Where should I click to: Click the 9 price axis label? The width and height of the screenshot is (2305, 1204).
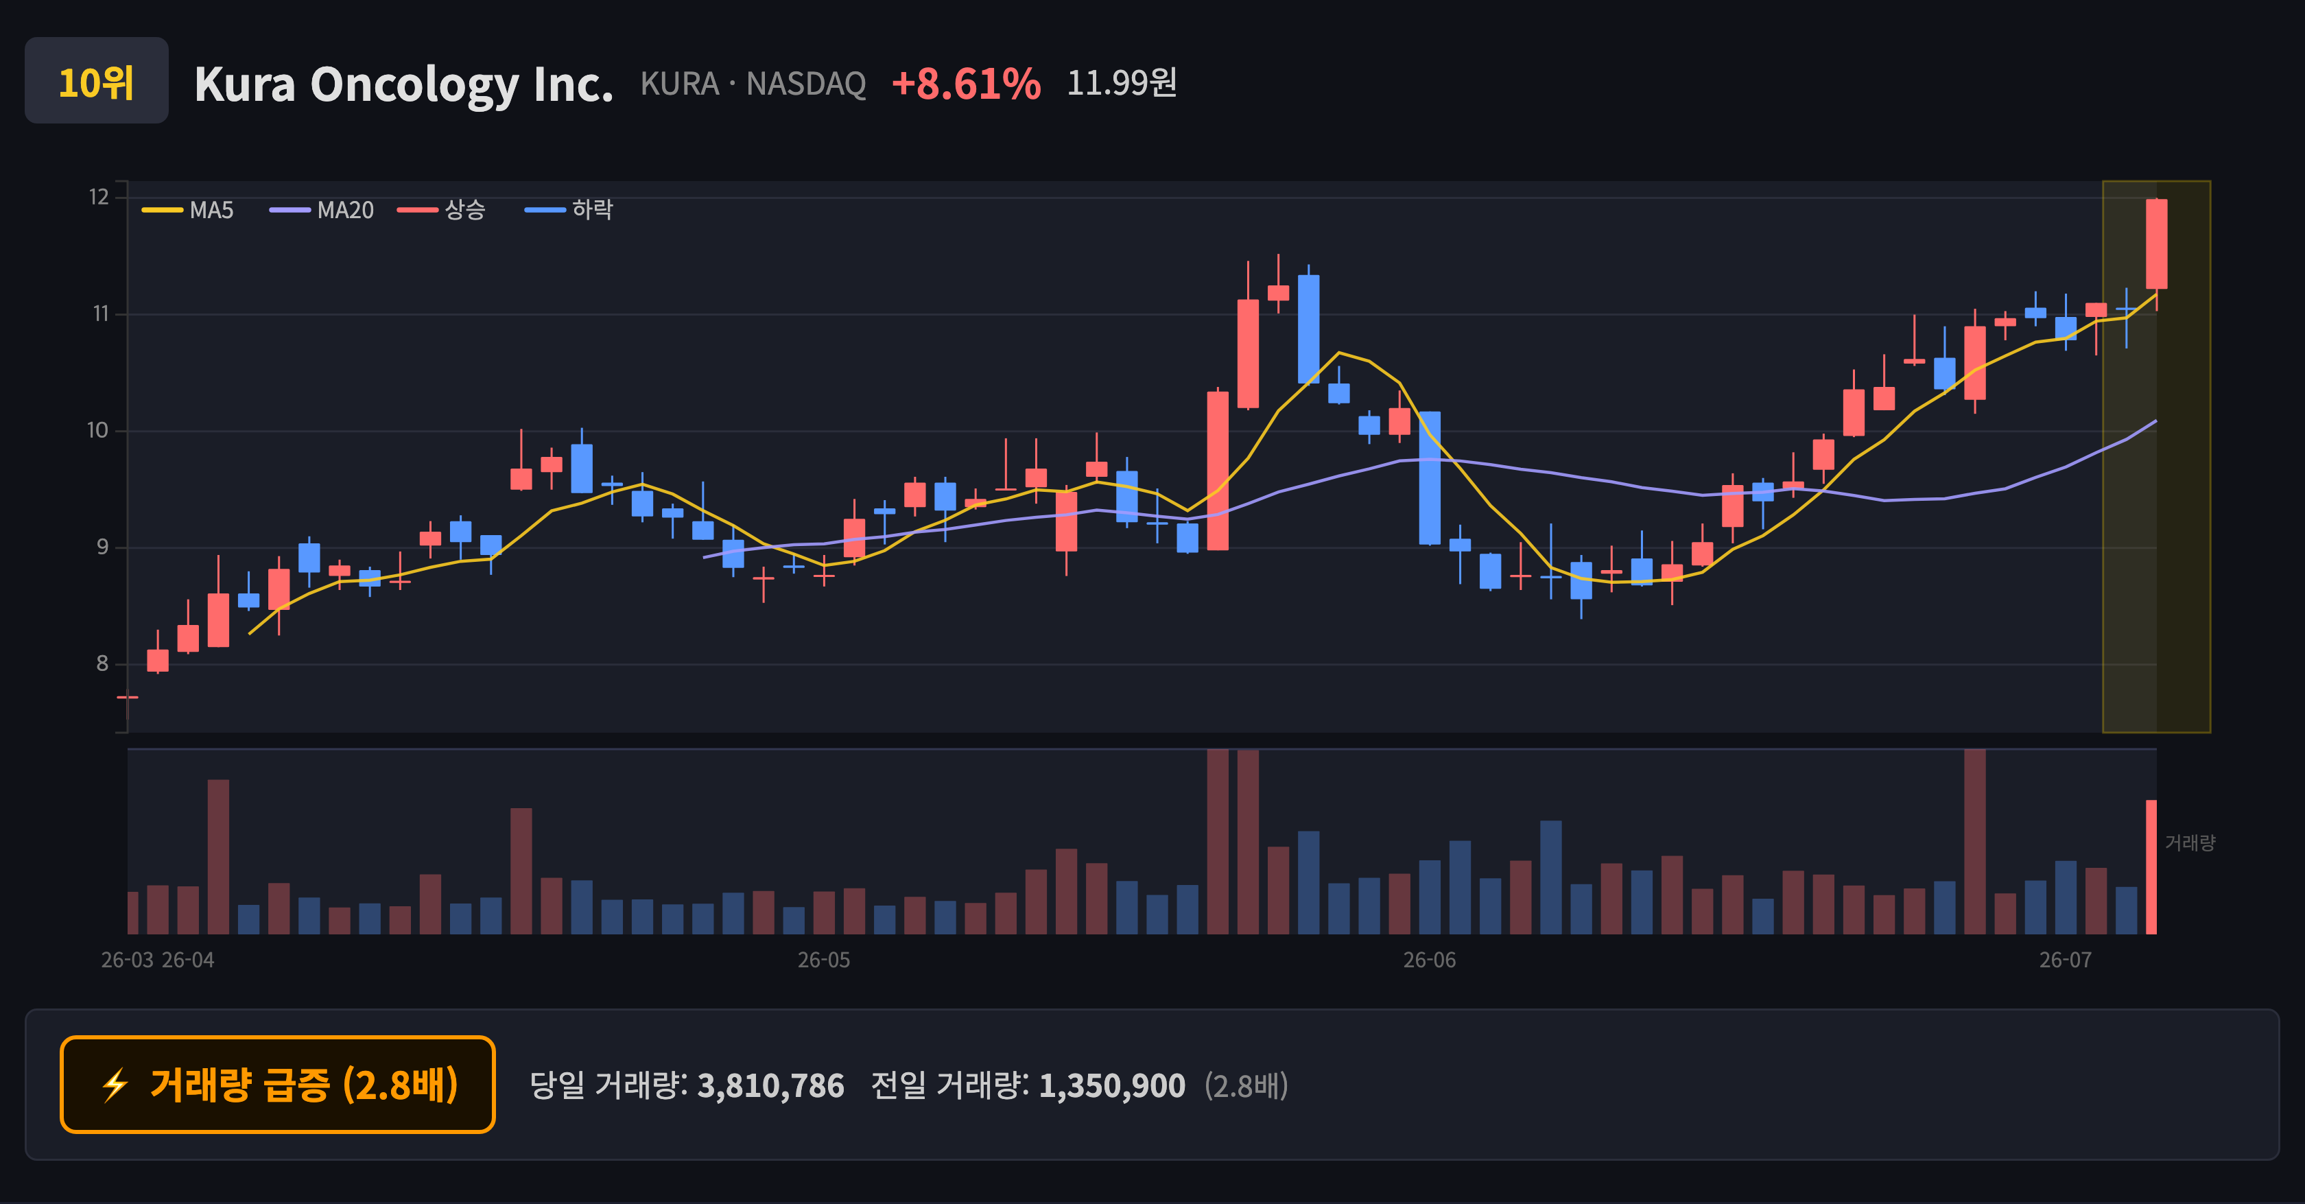103,547
